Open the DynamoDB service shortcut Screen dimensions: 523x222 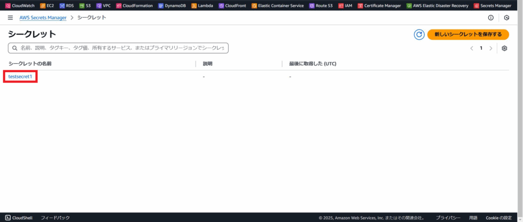pyautogui.click(x=171, y=6)
